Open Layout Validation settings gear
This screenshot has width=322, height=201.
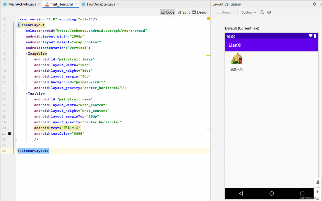(x=314, y=4)
